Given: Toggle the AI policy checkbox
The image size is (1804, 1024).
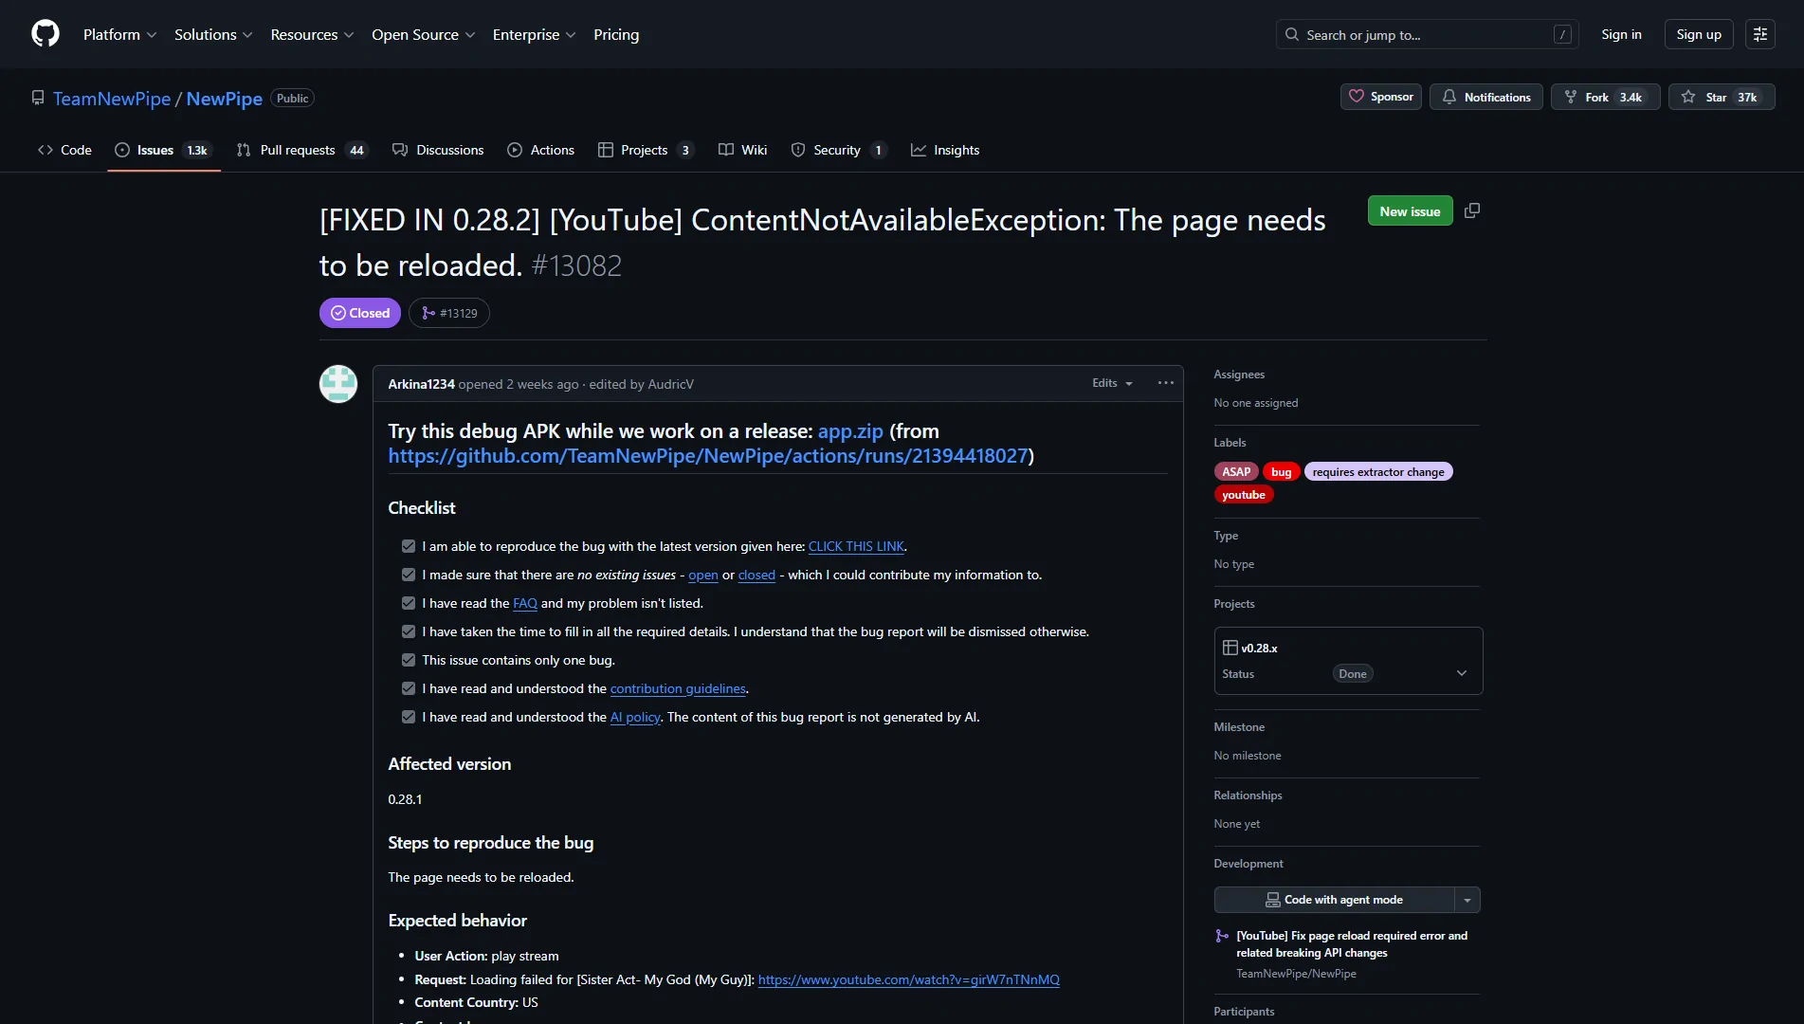Looking at the screenshot, I should point(409,717).
